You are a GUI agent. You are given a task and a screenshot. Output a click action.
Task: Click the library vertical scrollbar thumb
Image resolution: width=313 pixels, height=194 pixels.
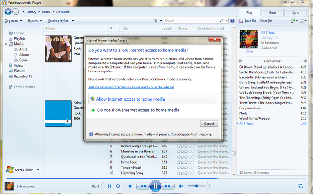click(234, 153)
